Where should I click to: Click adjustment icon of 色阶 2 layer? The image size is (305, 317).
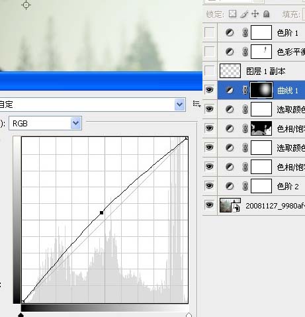point(230,186)
